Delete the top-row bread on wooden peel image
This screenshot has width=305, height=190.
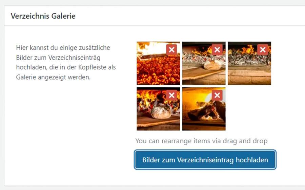[217, 50]
